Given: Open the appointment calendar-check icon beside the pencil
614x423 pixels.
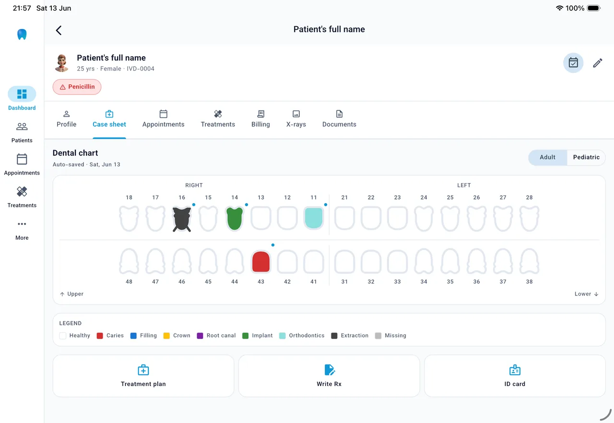Looking at the screenshot, I should pos(573,63).
